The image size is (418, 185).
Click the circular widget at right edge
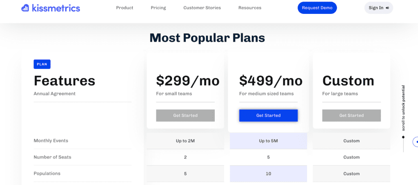click(x=416, y=141)
